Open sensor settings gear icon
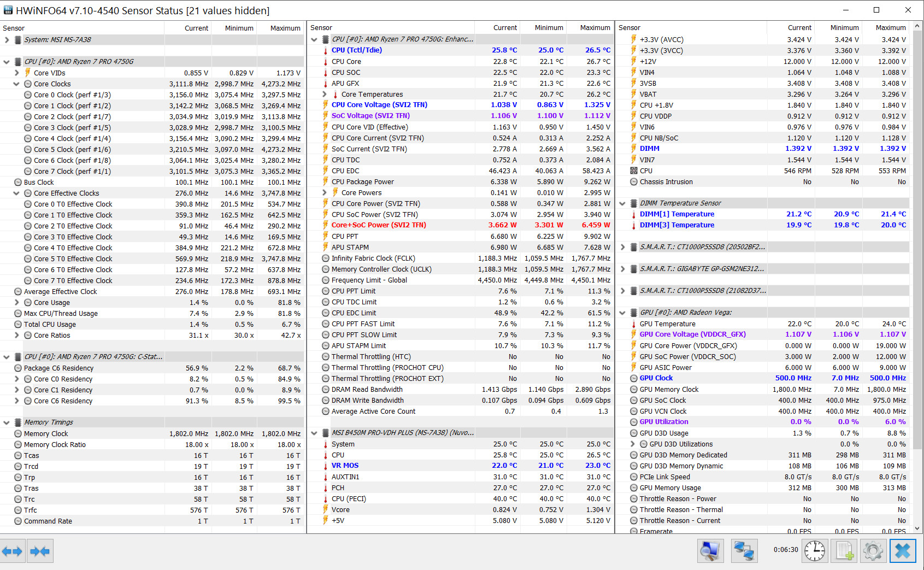 [x=873, y=551]
